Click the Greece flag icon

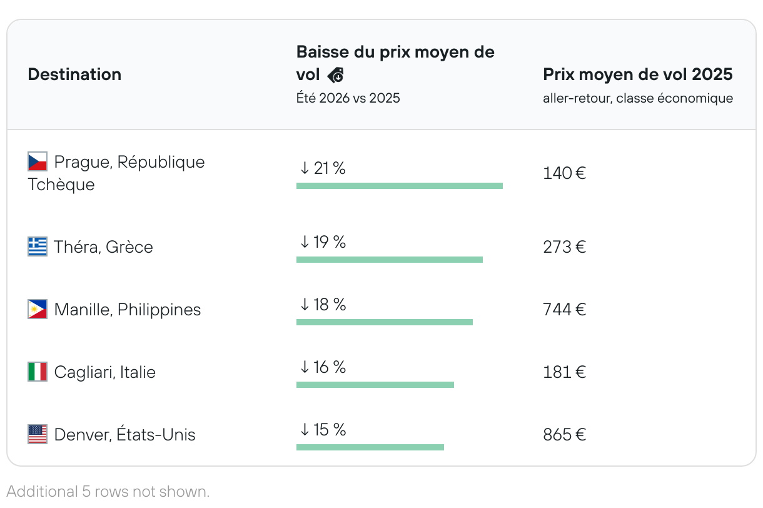pos(38,246)
